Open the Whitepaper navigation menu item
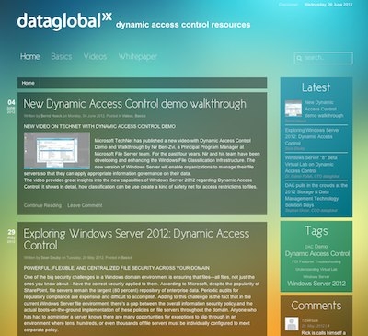Screen dimensions: 368x336 (x=138, y=56)
